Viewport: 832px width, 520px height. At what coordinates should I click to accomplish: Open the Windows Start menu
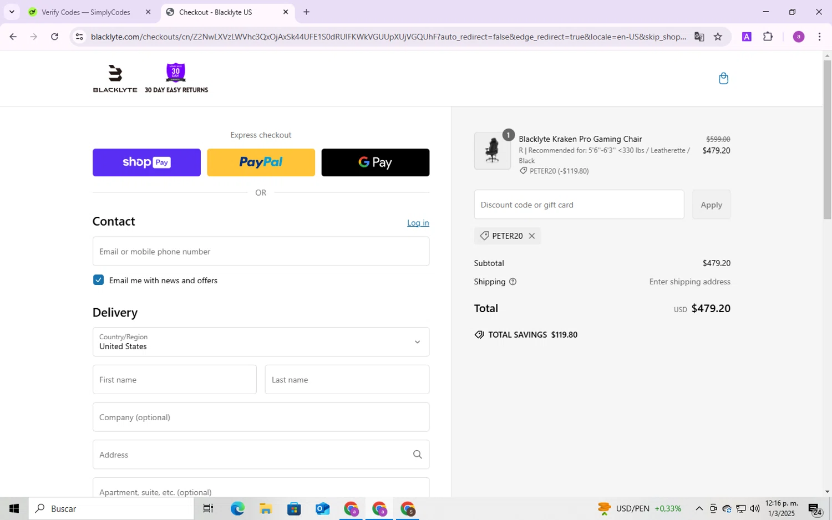pyautogui.click(x=14, y=508)
